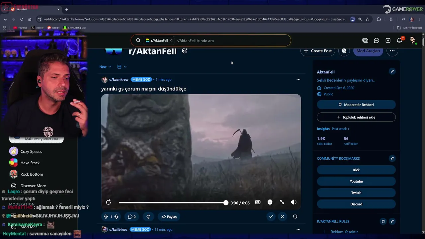Open the Kick community bookmark
The height and width of the screenshot is (239, 425).
[x=356, y=170]
